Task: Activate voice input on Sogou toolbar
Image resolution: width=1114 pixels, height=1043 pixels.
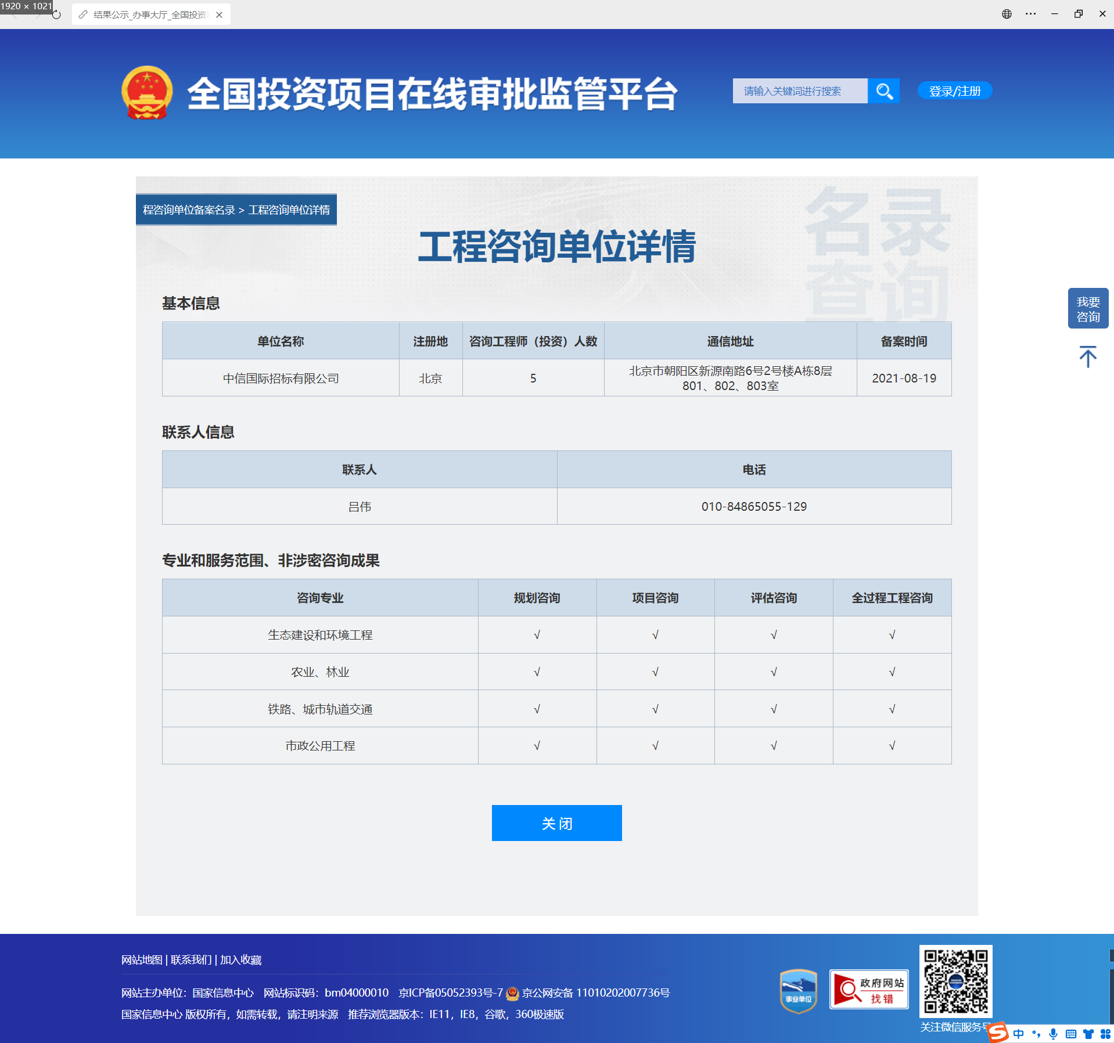Action: [x=1053, y=1034]
